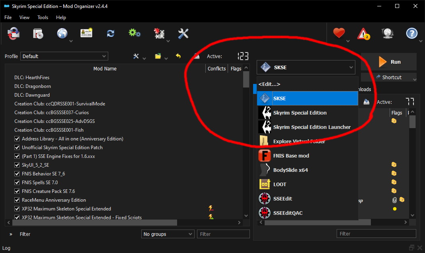
Task: Sort by Mod Name column header
Action: coord(105,68)
